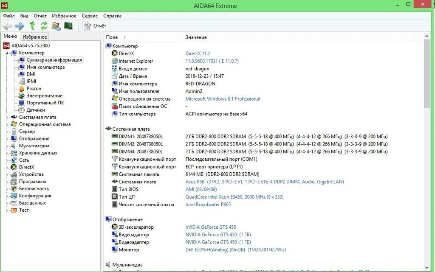This screenshot has width=435, height=272.
Task: Open the Избранное menu in the menu bar
Action: coord(64,16)
